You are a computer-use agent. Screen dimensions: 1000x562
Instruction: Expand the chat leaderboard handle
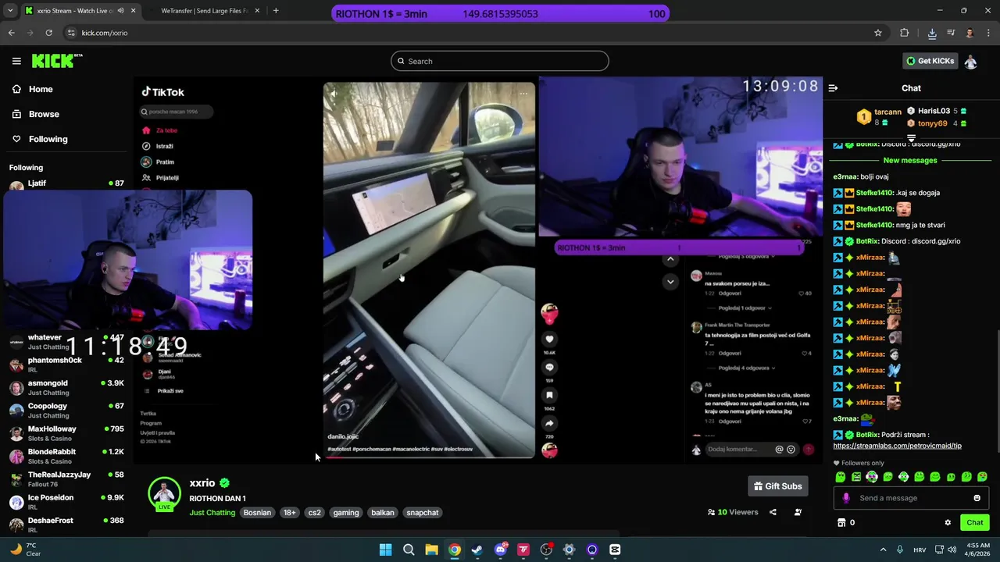pyautogui.click(x=911, y=138)
